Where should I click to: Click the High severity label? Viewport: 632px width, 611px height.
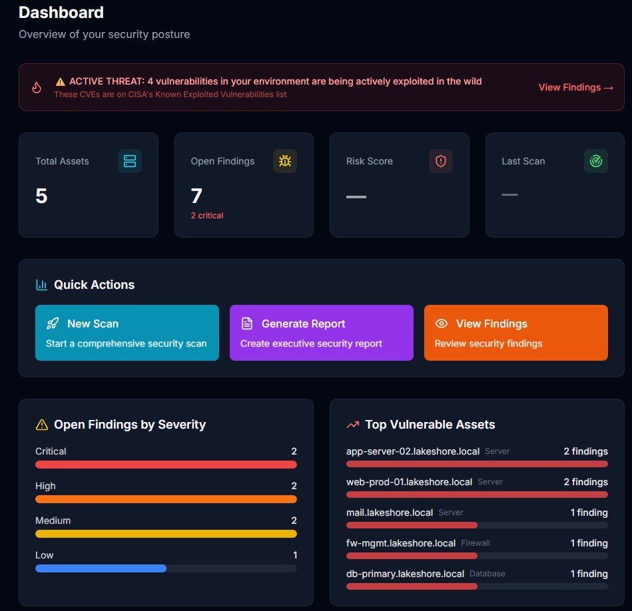click(45, 486)
